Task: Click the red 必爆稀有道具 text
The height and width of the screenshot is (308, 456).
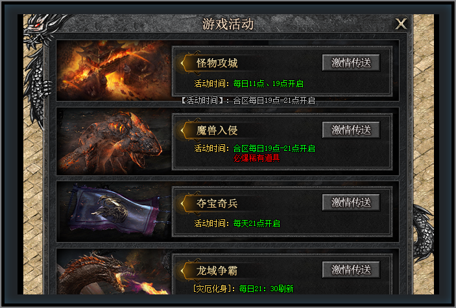Action: click(x=256, y=158)
